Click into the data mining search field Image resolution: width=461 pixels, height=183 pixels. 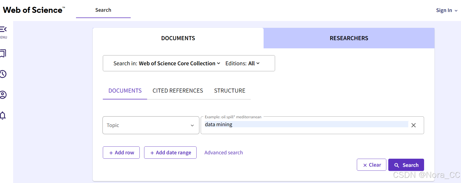pyautogui.click(x=306, y=125)
